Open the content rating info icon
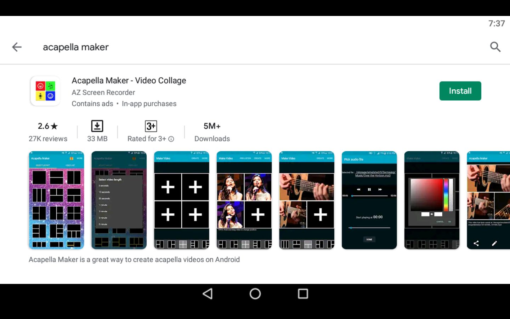 171,139
